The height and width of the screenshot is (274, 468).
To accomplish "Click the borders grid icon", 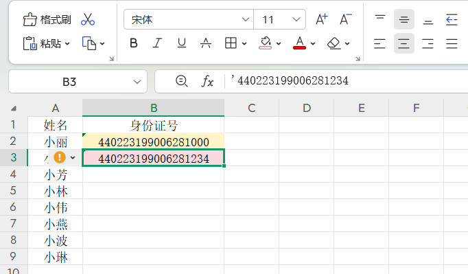I will pyautogui.click(x=231, y=43).
